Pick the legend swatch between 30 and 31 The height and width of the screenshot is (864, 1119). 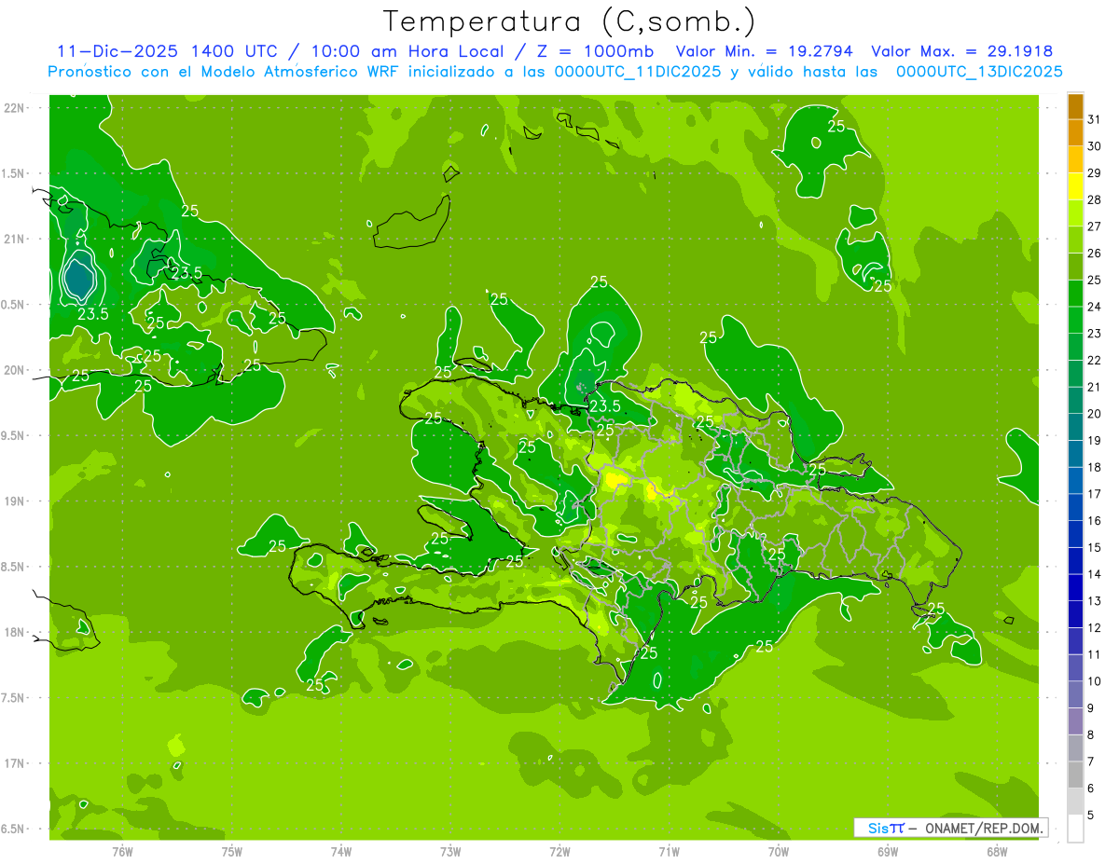(1075, 133)
